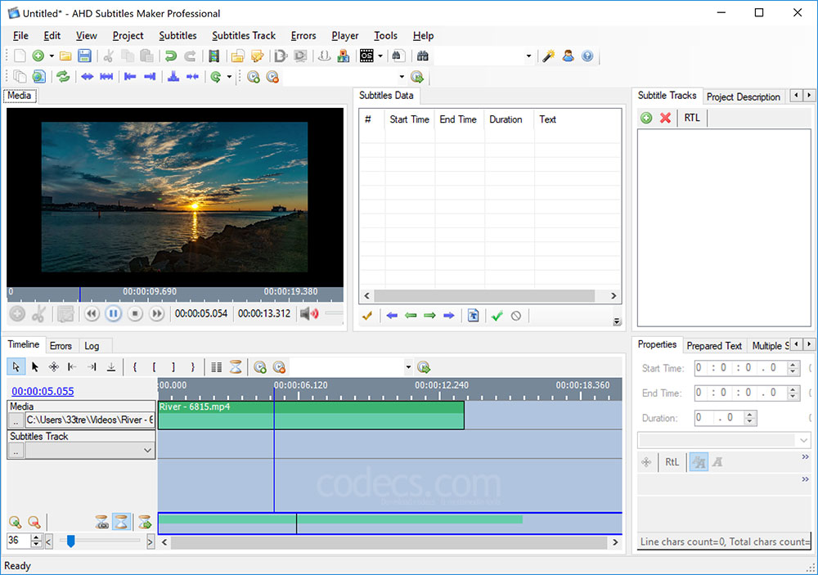Open a media file using the folder icon
Screen dimensions: 818x575
click(66, 56)
